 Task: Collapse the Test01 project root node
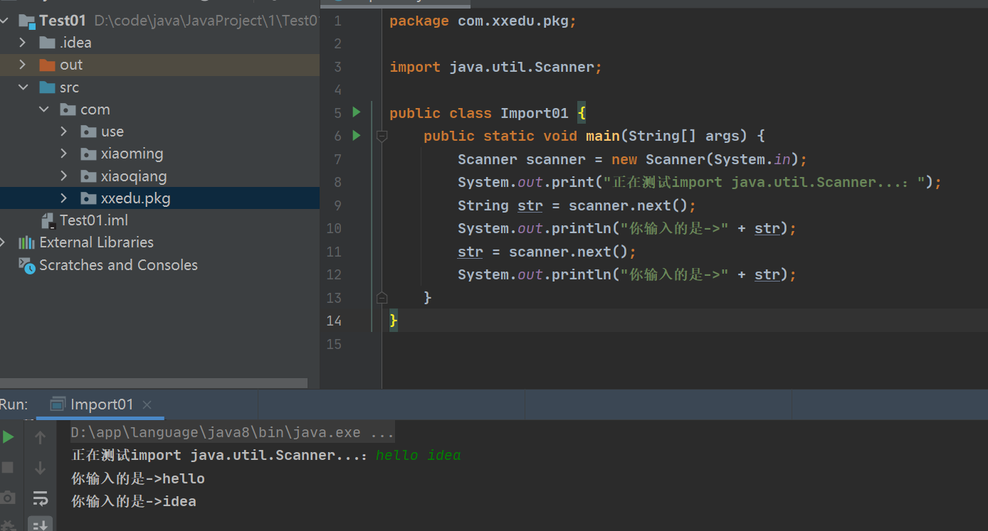click(x=6, y=21)
